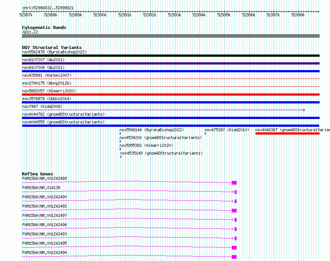The image size is (330, 261).
Task: Click the chrX:52986832..52998821 coordinates label
Action: pos(48,8)
